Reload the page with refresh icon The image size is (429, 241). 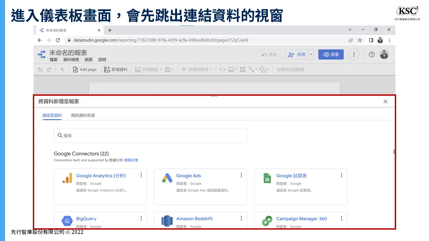coord(58,40)
